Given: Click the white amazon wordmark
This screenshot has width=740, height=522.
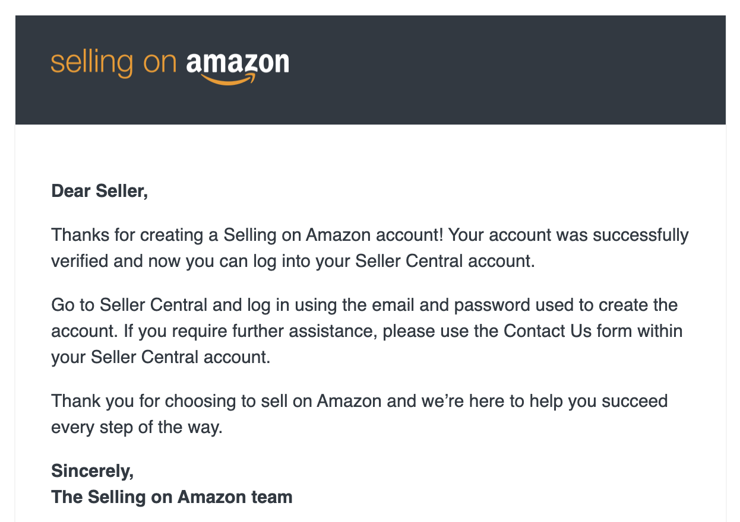Looking at the screenshot, I should tap(238, 63).
